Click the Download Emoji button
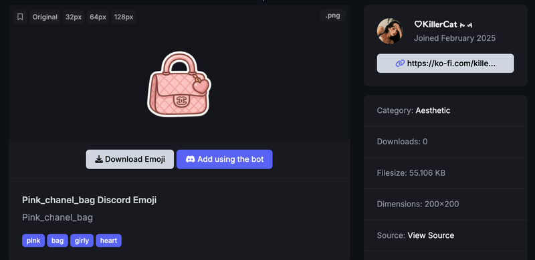 pos(130,159)
